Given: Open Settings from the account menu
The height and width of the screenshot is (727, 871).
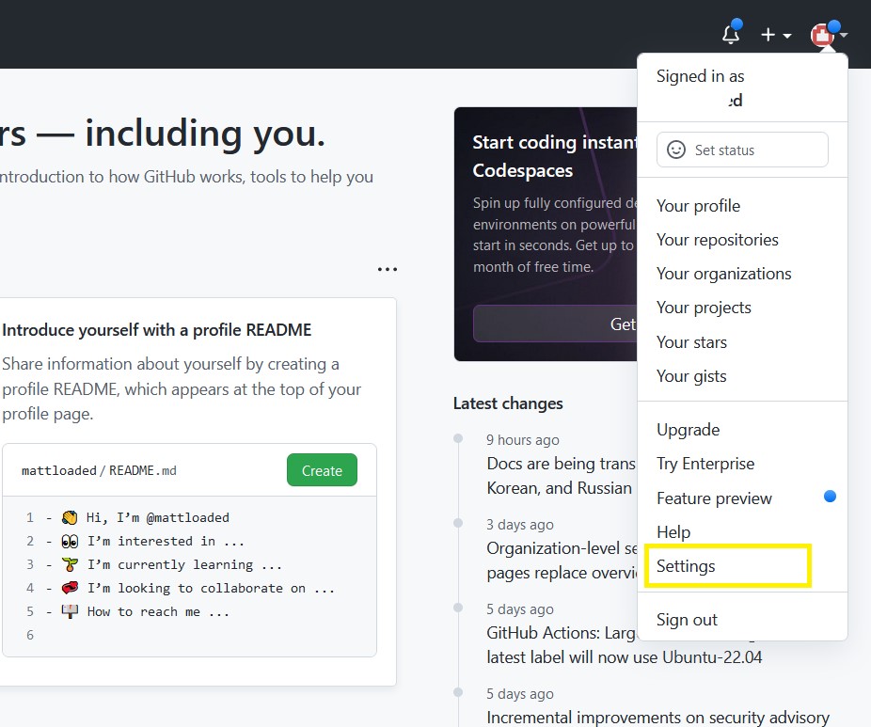Looking at the screenshot, I should point(685,565).
